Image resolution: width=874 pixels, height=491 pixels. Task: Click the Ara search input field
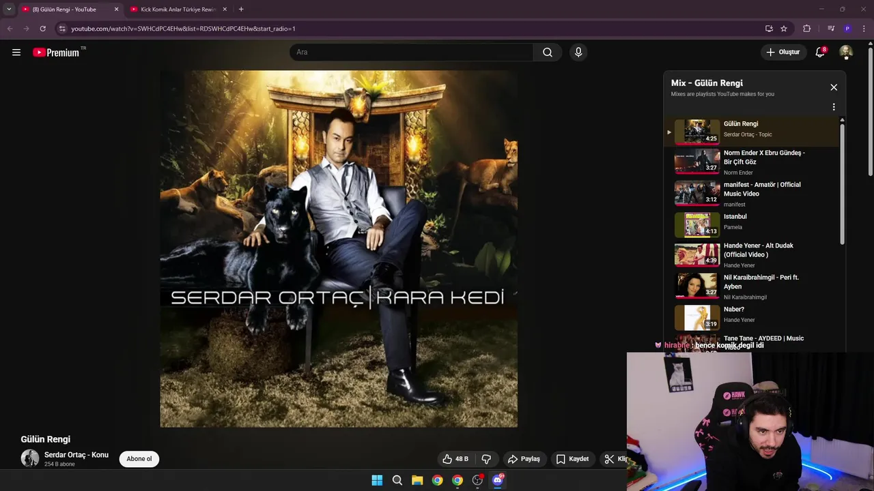[412, 53]
